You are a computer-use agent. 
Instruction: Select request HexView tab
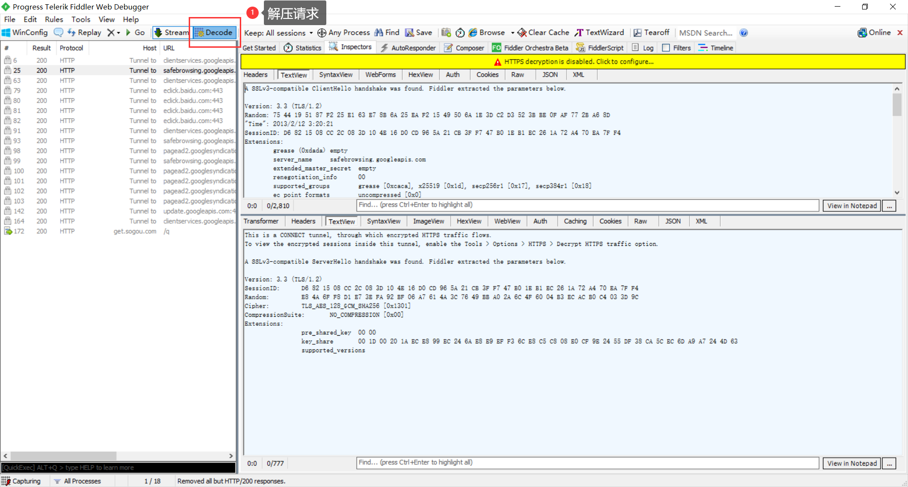420,75
